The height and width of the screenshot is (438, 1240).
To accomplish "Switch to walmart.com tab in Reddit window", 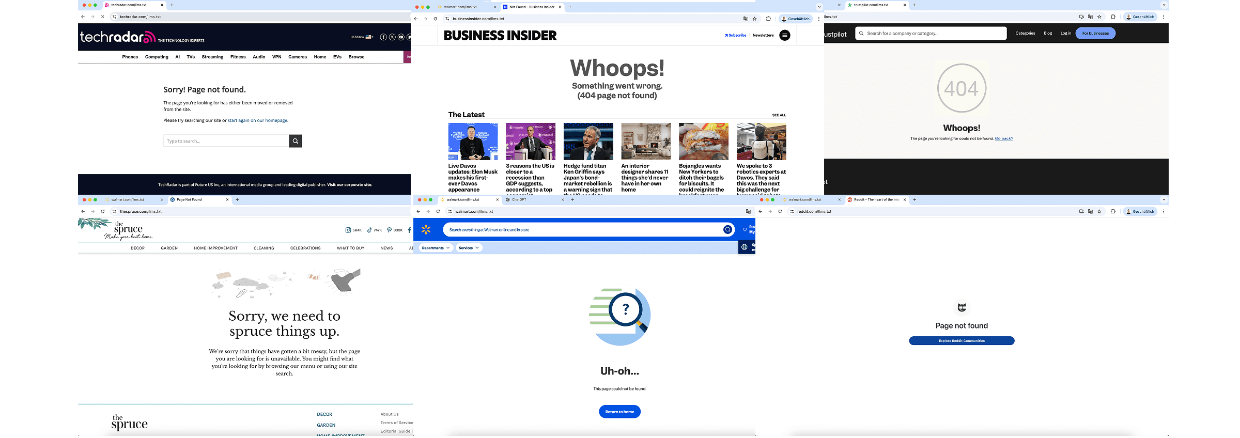I will 811,199.
